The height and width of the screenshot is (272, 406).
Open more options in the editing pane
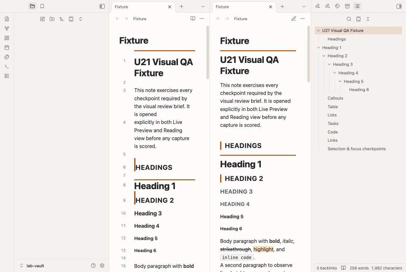pyautogui.click(x=202, y=19)
